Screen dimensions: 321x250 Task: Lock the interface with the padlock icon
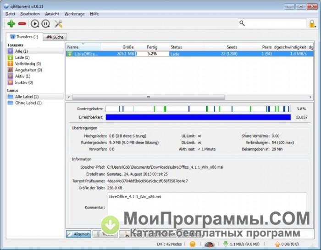[312, 24]
